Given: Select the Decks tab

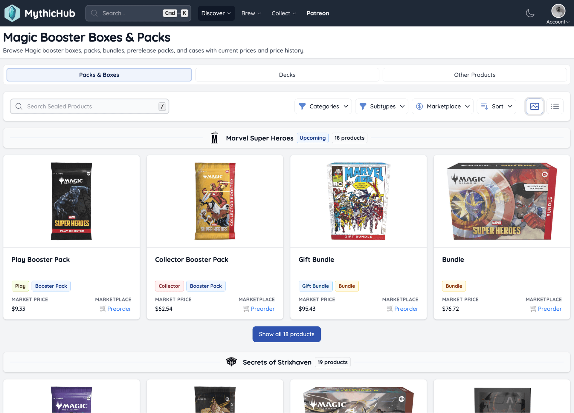Looking at the screenshot, I should coord(287,75).
